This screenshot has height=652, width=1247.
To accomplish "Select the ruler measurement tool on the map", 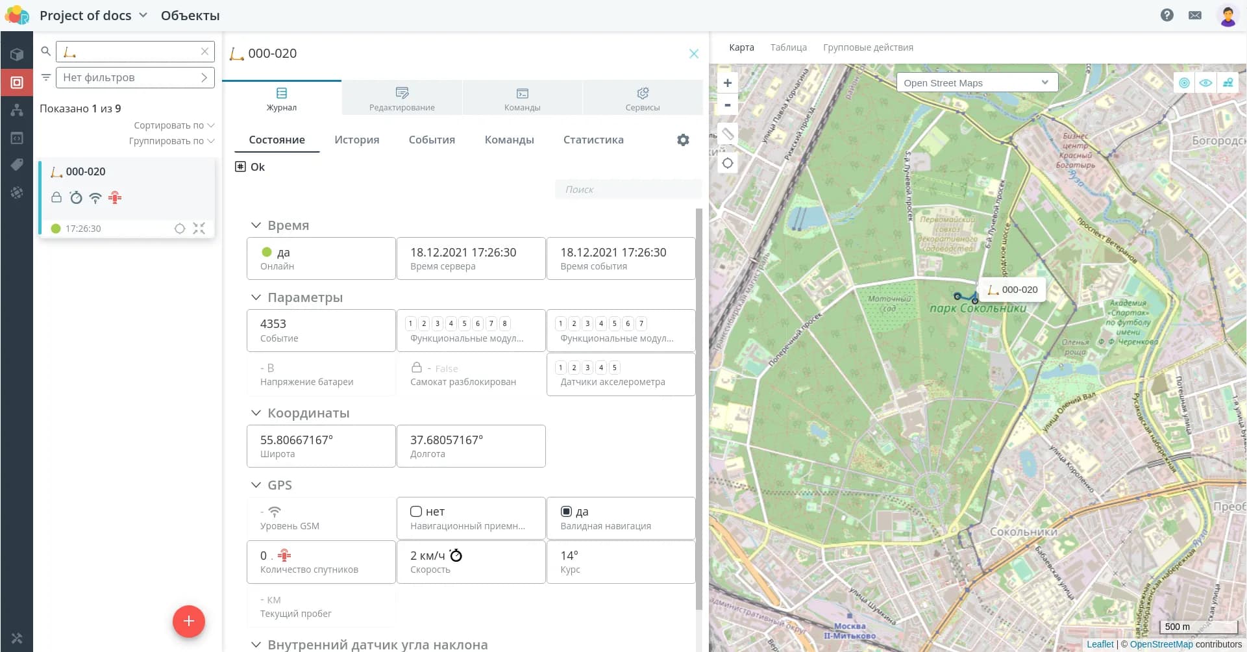I will [x=728, y=134].
